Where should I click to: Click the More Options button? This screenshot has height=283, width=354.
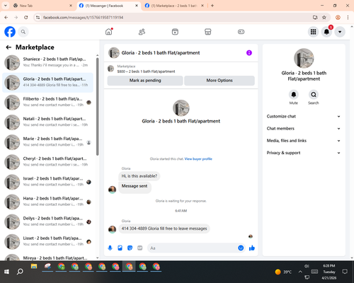pyautogui.click(x=219, y=81)
